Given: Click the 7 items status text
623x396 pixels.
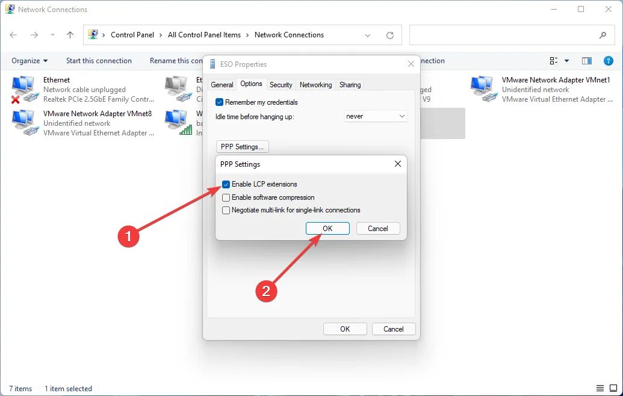Looking at the screenshot, I should coord(20,389).
